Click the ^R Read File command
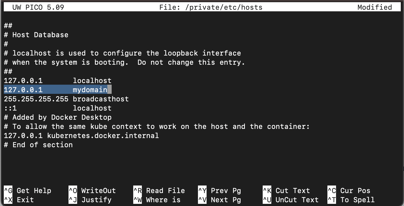404x206 pixels. coord(159,191)
